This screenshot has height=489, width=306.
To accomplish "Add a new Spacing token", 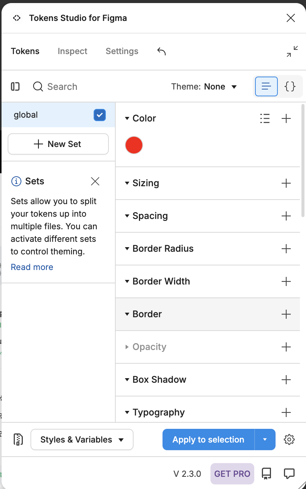I will tap(286, 216).
